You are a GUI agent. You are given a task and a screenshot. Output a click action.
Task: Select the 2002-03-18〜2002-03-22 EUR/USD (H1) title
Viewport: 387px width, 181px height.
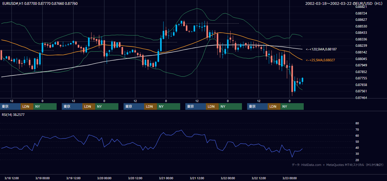click(344, 3)
